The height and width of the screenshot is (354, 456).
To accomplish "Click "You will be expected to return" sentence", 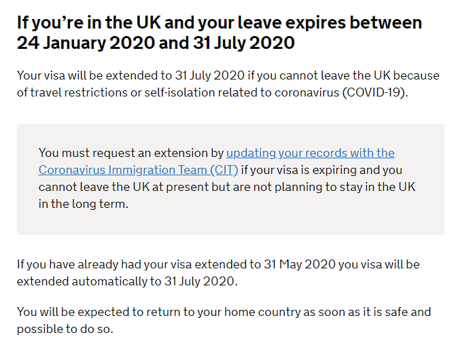I will click(x=224, y=320).
